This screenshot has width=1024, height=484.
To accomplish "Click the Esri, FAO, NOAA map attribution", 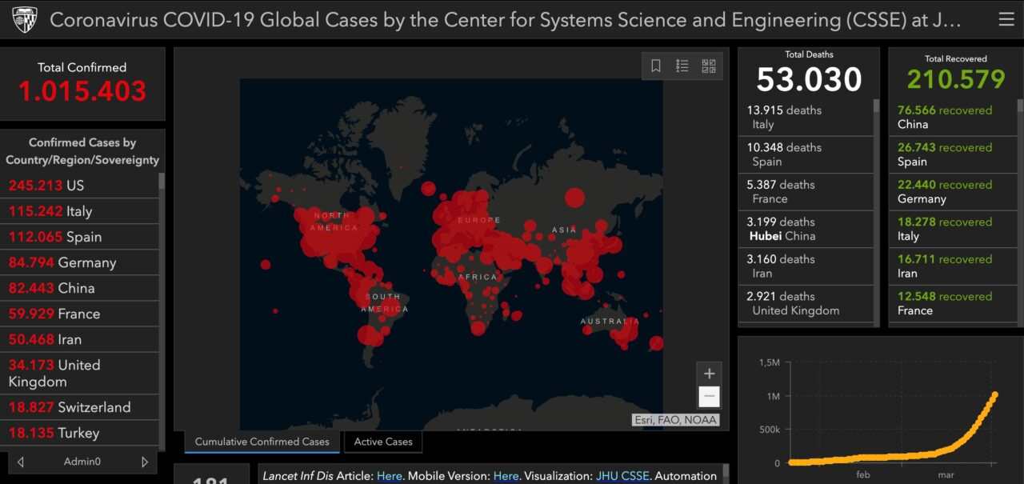I will tap(676, 420).
